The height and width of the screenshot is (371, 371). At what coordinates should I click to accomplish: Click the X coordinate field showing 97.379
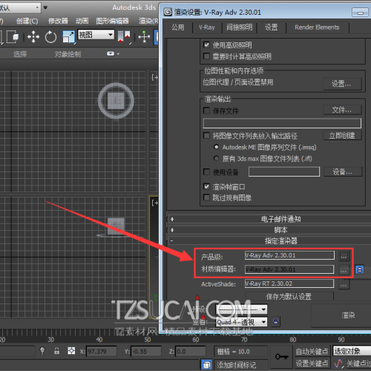(101, 351)
